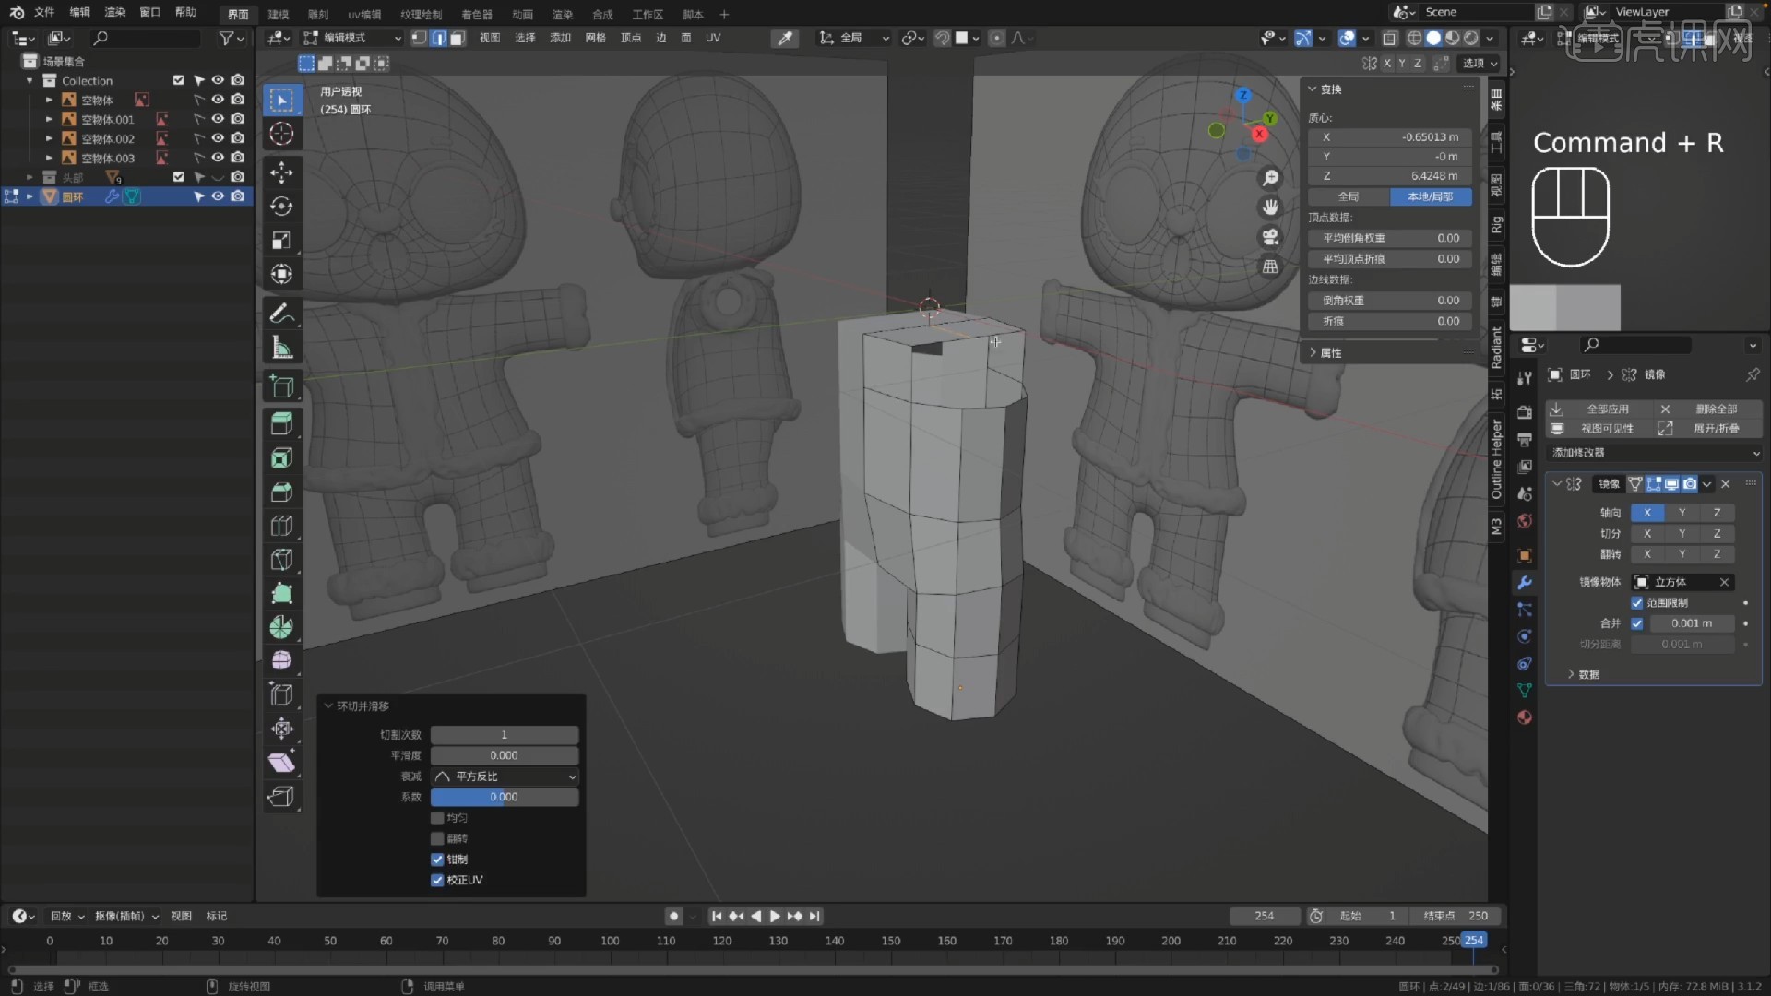
Task: Uncheck Collection exclude checkbox
Action: pyautogui.click(x=178, y=80)
